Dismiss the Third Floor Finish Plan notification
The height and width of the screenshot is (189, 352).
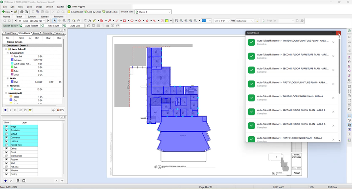pos(333,98)
